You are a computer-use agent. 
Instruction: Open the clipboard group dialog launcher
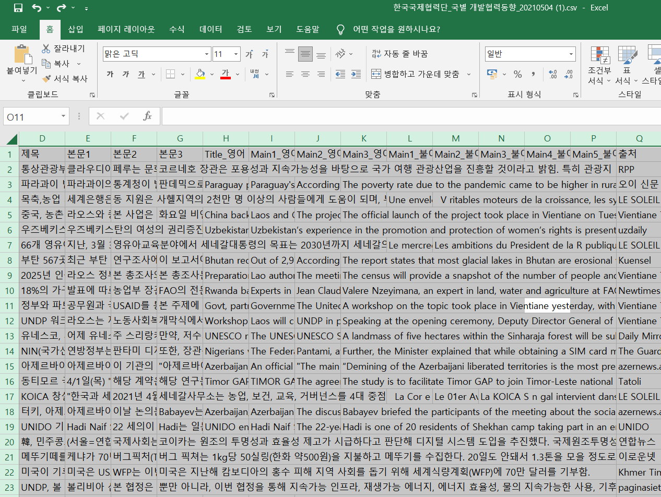tap(92, 95)
